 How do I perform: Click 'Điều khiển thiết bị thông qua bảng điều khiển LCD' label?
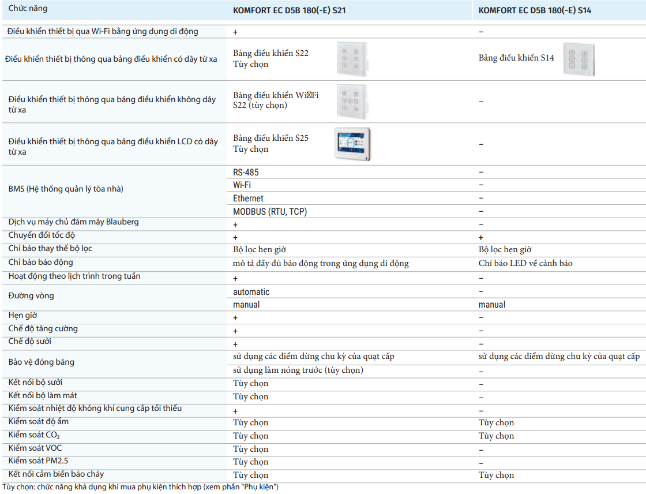113,147
